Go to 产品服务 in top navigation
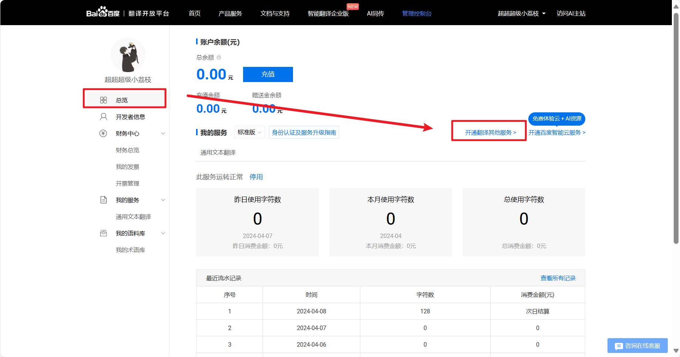680x357 pixels. (x=230, y=14)
